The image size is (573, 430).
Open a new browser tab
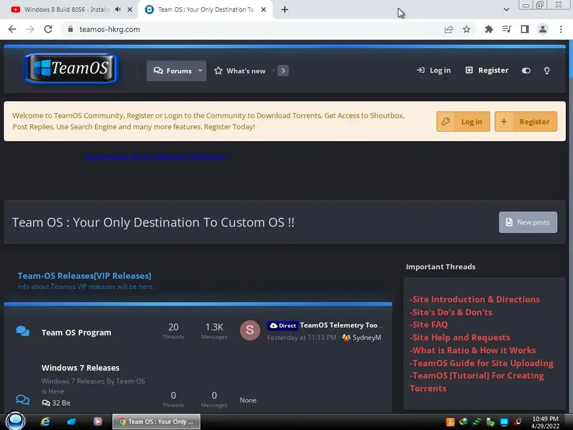(285, 10)
